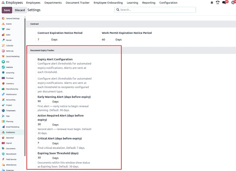Click the VoIP phone icon
Screen dimensions: 236x171
218,3
